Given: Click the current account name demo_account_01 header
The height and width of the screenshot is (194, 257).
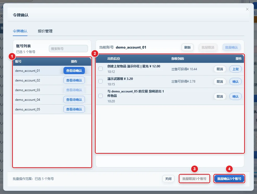Looking at the screenshot, I should [131, 47].
